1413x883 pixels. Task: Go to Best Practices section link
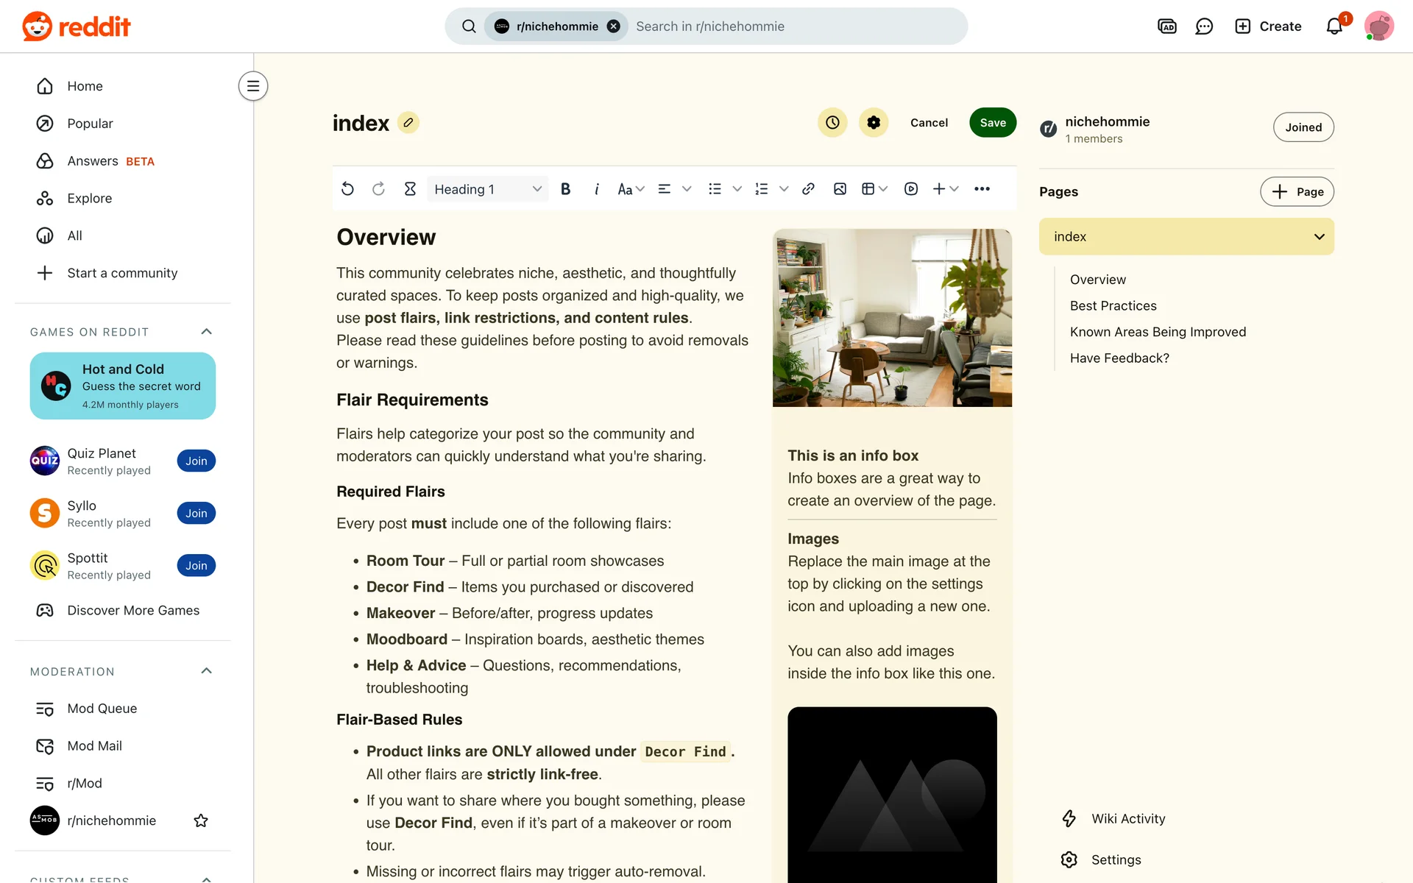(1113, 306)
